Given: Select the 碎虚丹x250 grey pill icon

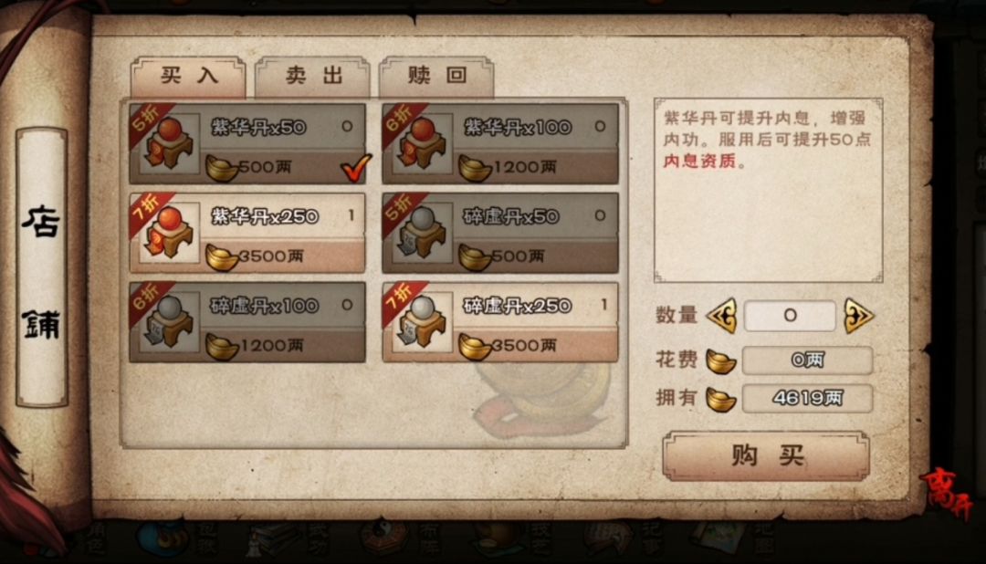Looking at the screenshot, I should click(x=423, y=322).
